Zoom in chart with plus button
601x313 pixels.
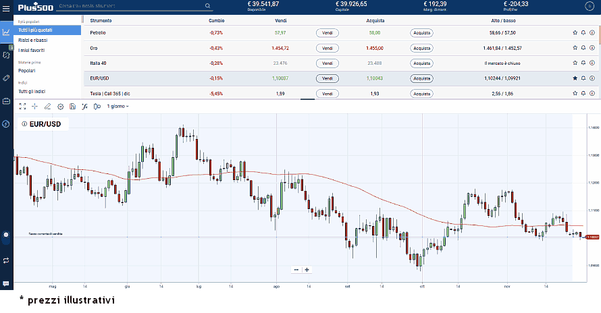(x=307, y=269)
